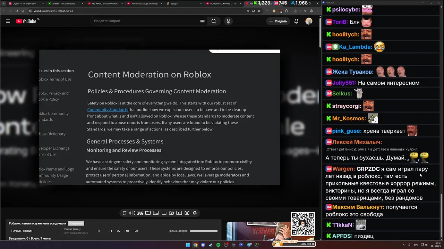Screen dimensions: 444x249
Task: Click username Jolly551: in chat
Action: click(344, 83)
